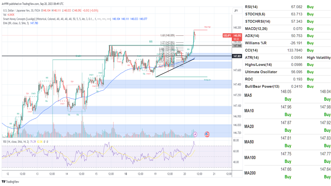Click the 147.801 price label on axis
Screen dimensions: 331x186
click(237, 56)
